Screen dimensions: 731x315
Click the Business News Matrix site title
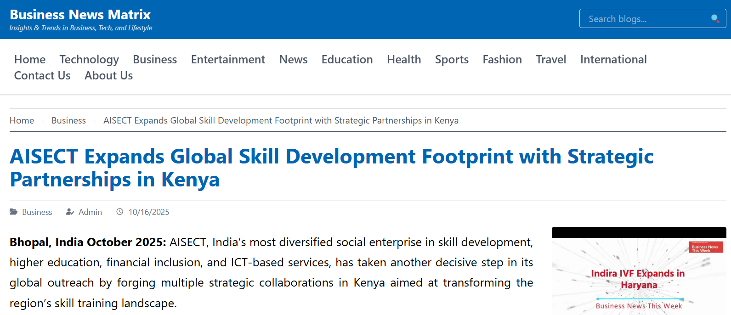click(x=80, y=15)
